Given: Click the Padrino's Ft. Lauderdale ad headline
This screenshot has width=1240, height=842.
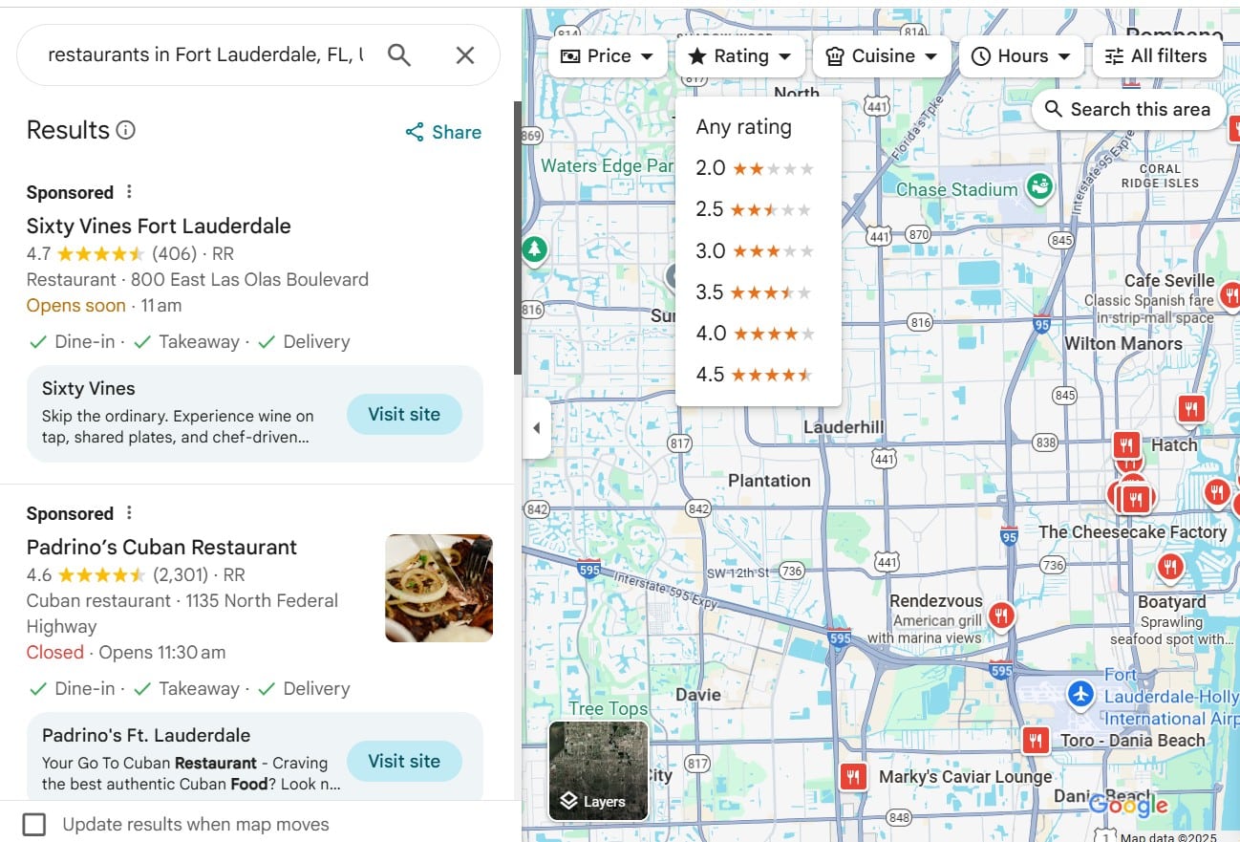Looking at the screenshot, I should 146,735.
